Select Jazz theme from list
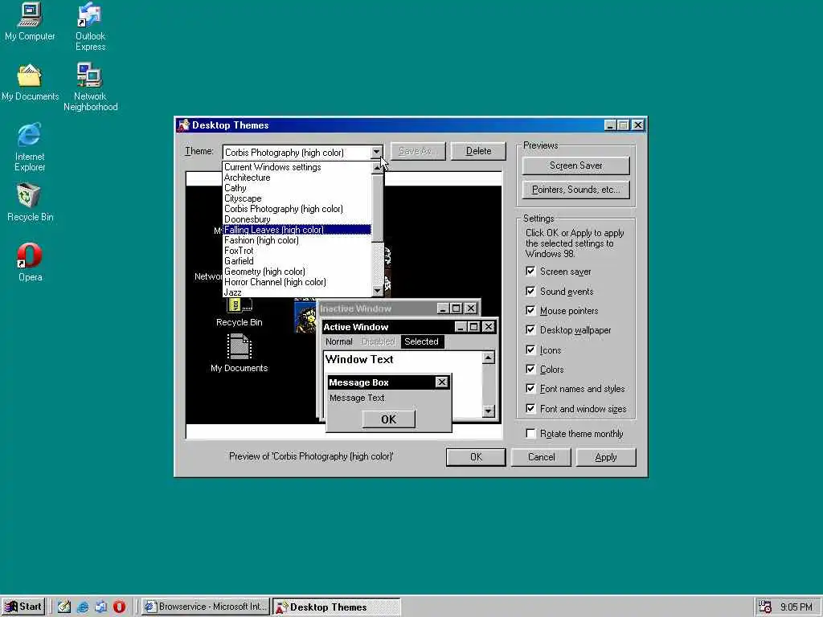823x617 pixels. coord(297,292)
